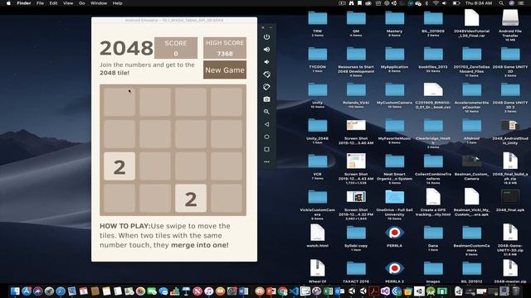Open Visual Studio Code from the Dock
The image size is (531, 298).
295,291
